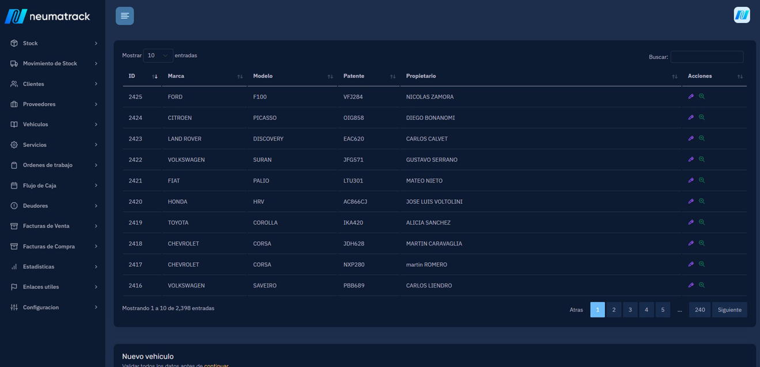Open the Enlaces utiles section
Screen dimensions: 760x367
54,287
